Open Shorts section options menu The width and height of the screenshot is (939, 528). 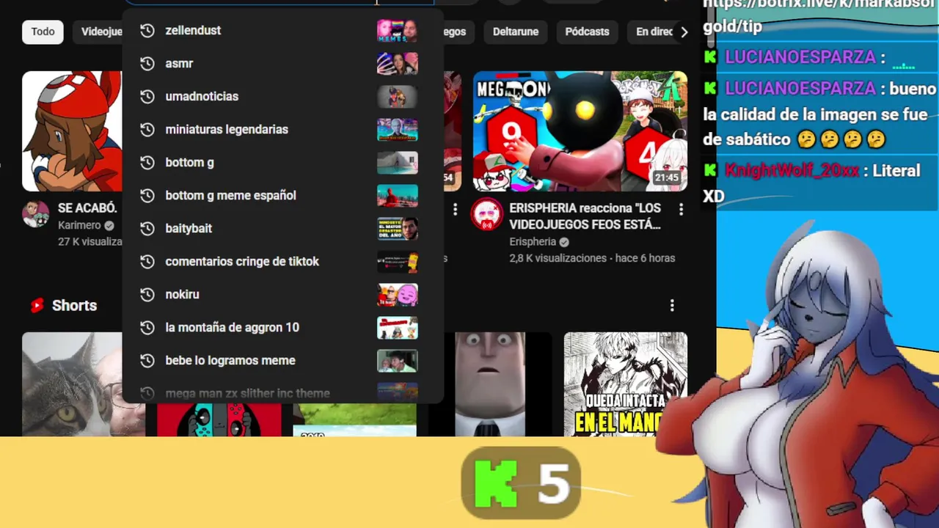pos(672,305)
